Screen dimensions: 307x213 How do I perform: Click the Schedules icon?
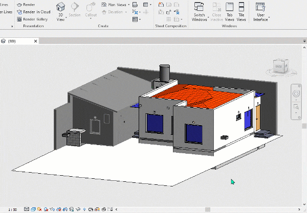pyautogui.click(x=145, y=5)
